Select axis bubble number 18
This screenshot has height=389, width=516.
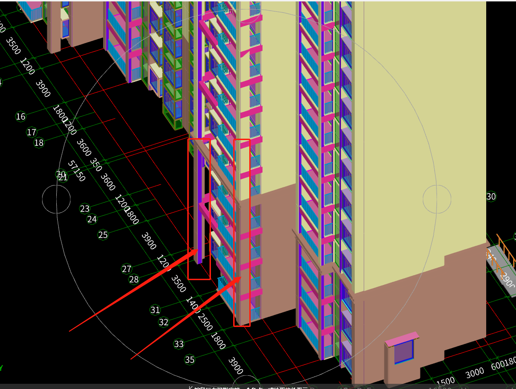coord(39,143)
